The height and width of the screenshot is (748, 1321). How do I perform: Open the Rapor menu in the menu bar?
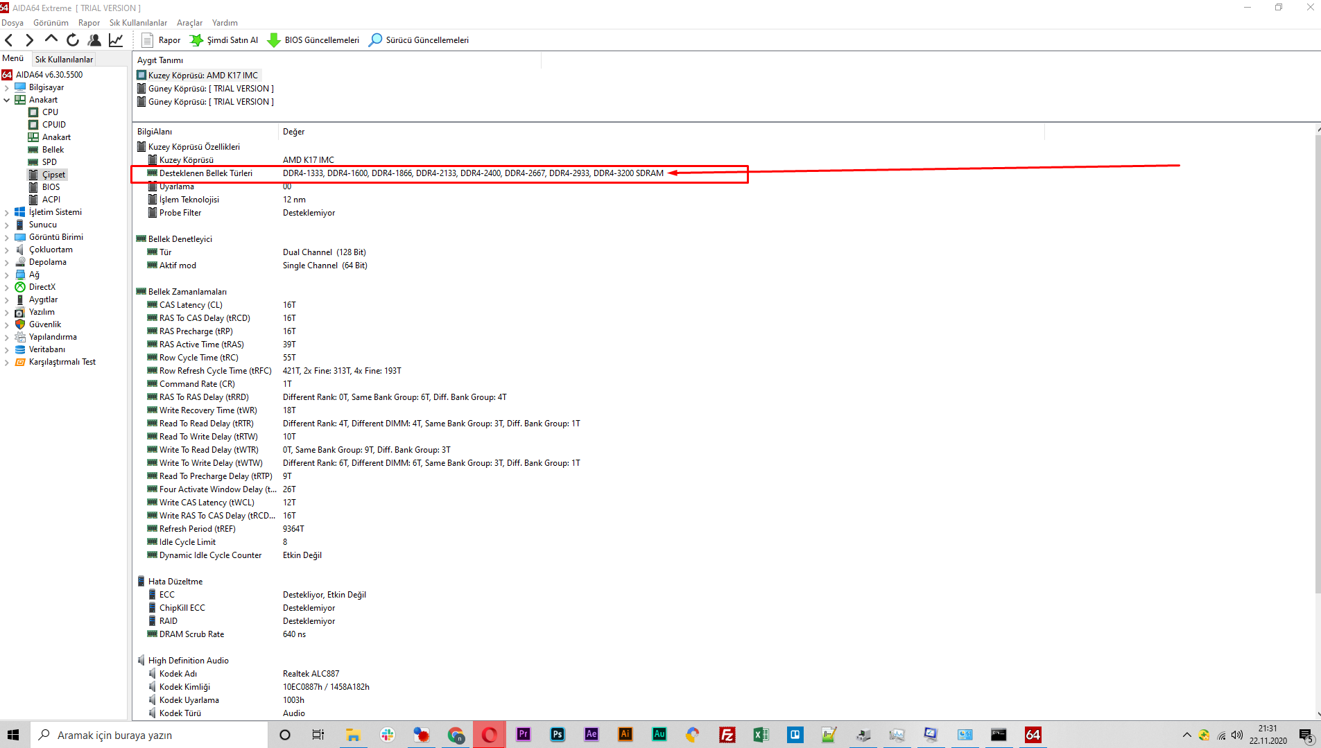89,23
